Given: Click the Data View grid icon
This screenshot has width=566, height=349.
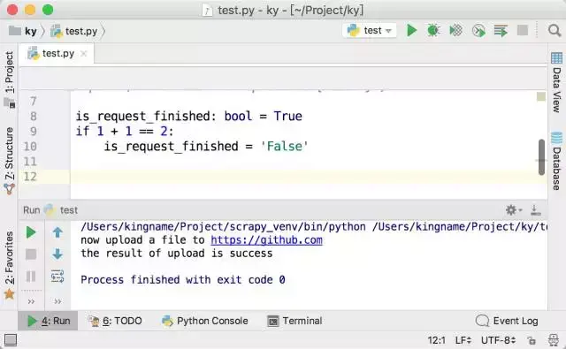Looking at the screenshot, I should (x=556, y=58).
